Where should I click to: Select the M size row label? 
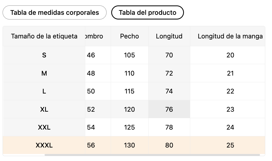coord(44,73)
